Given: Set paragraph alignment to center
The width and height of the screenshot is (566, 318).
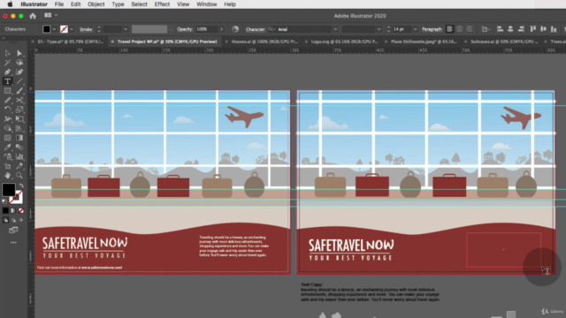Looking at the screenshot, I should [x=460, y=29].
